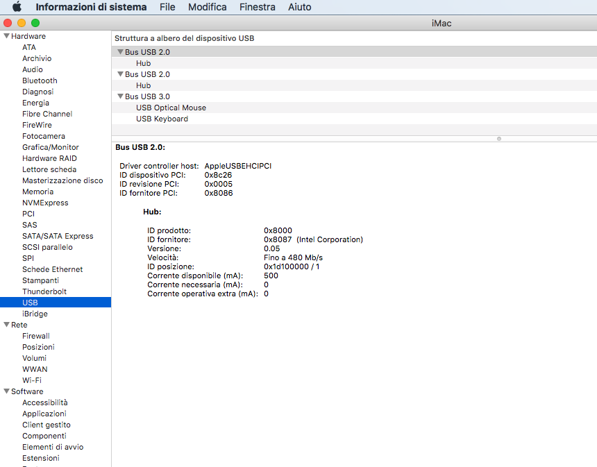Image resolution: width=597 pixels, height=467 pixels.
Task: Click the green zoom window button
Action: (x=35, y=23)
